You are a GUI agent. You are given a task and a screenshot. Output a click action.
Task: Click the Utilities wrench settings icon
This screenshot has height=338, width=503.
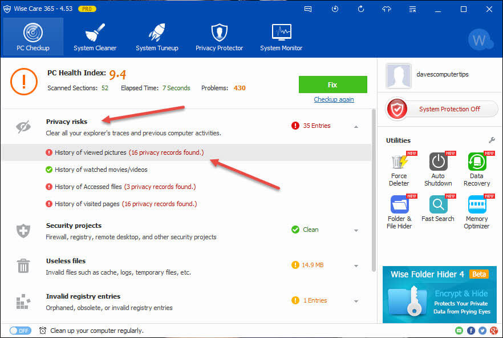click(x=492, y=140)
